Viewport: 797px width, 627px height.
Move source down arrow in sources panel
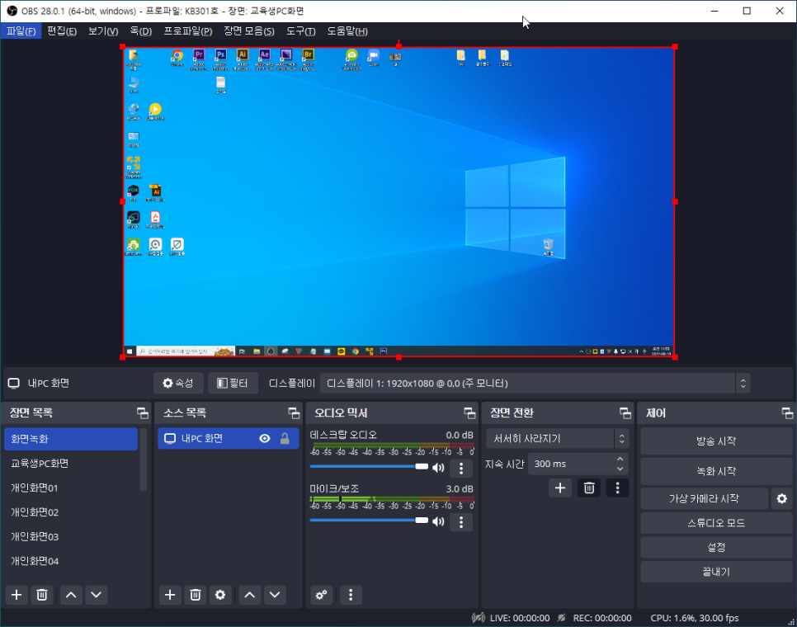tap(275, 595)
